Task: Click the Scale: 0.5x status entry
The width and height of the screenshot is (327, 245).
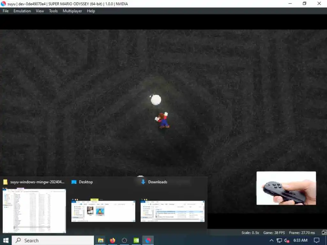Action: [250, 233]
